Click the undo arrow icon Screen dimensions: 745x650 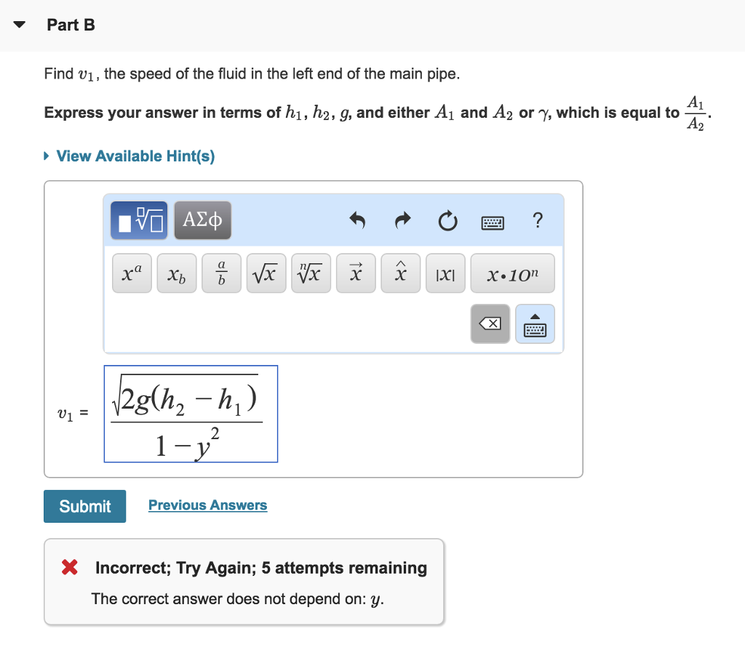click(x=356, y=220)
